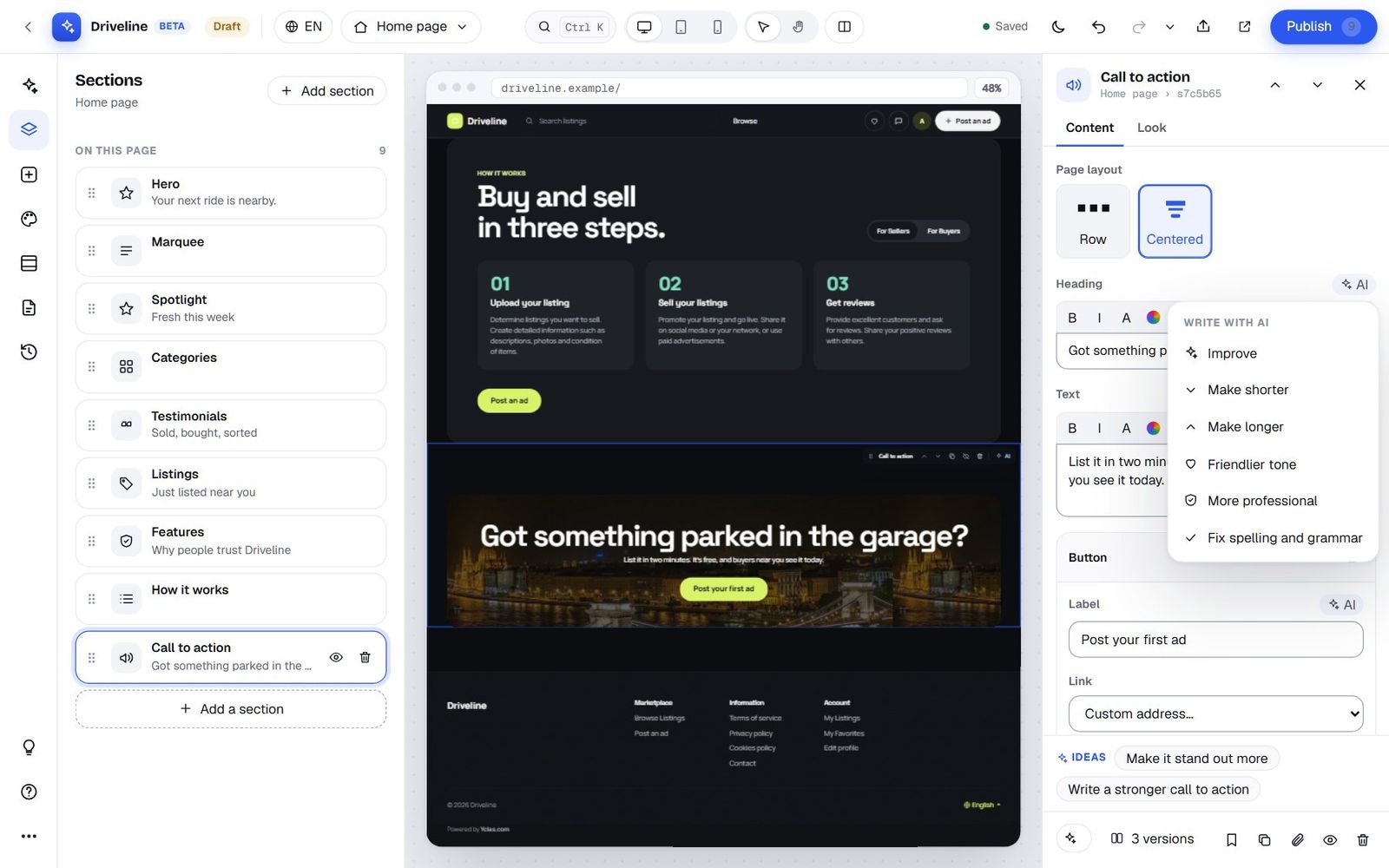Switch to mobile preview device
This screenshot has height=868, width=1389.
pos(717,27)
